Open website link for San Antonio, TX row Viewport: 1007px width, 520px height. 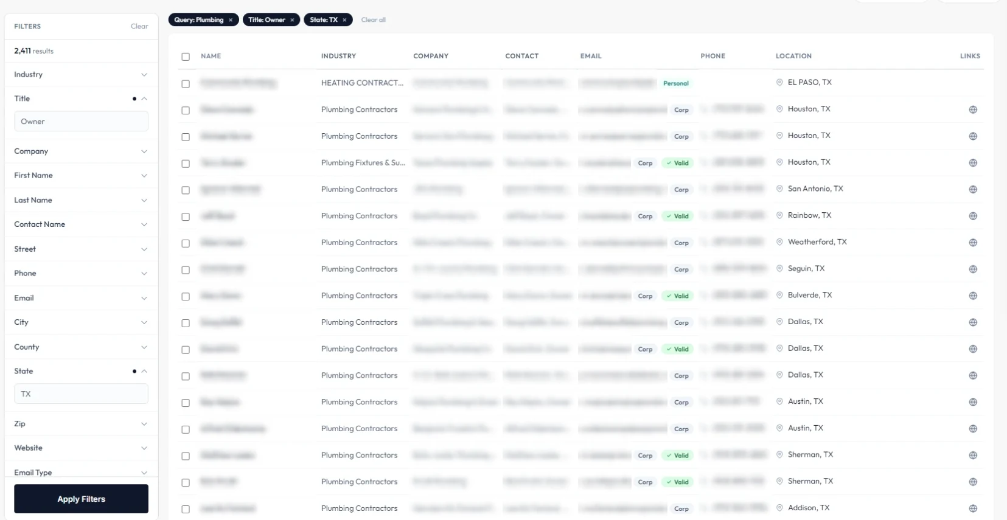coord(973,190)
